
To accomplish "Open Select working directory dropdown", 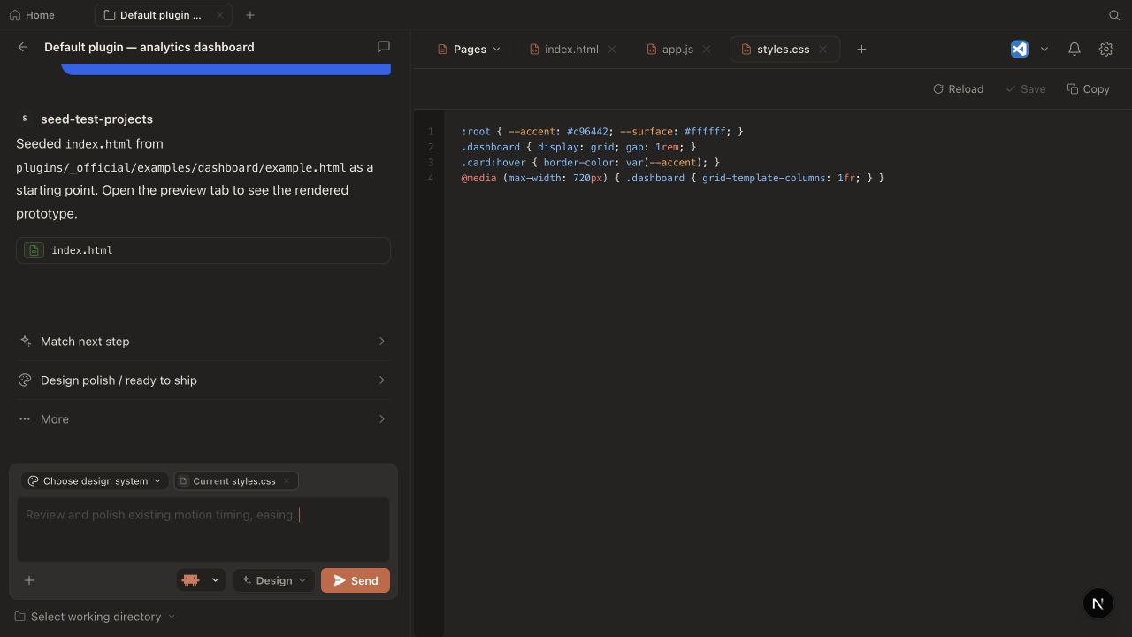I will click(95, 617).
